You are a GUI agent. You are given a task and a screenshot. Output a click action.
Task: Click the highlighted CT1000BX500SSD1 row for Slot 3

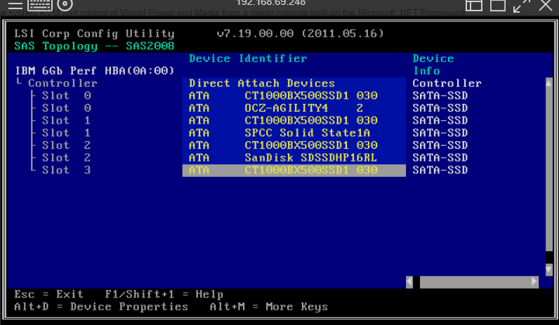tap(294, 170)
